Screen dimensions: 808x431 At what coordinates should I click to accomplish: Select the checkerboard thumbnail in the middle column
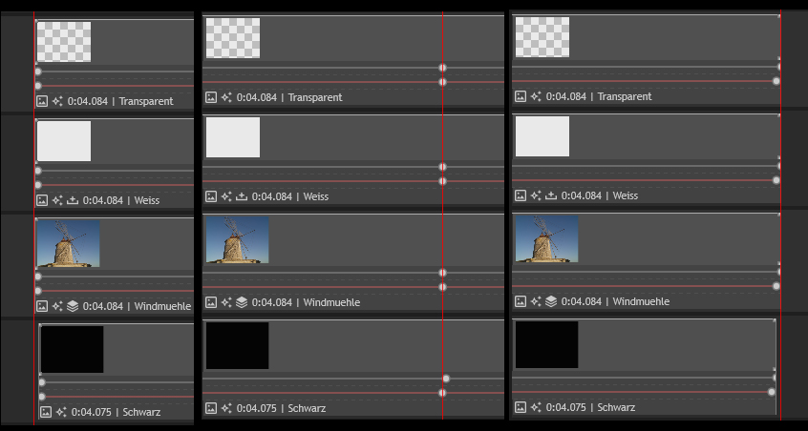pyautogui.click(x=233, y=38)
